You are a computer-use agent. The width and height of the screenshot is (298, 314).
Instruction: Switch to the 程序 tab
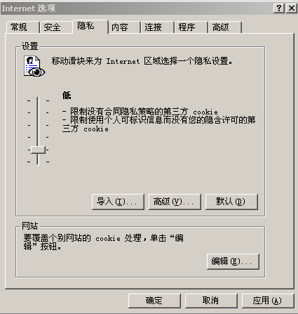tap(191, 27)
